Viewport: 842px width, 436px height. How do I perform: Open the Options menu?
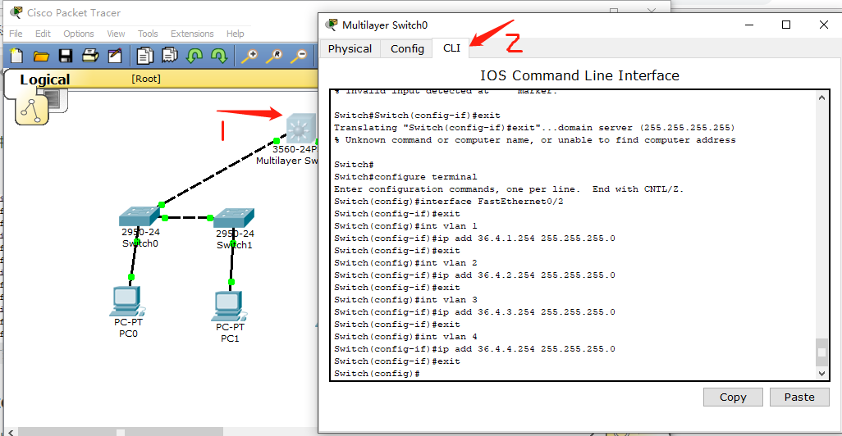[x=79, y=34]
